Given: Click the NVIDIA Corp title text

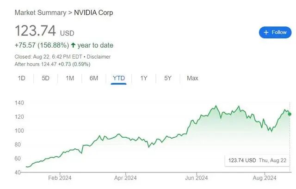Looking at the screenshot, I should click(x=93, y=12).
